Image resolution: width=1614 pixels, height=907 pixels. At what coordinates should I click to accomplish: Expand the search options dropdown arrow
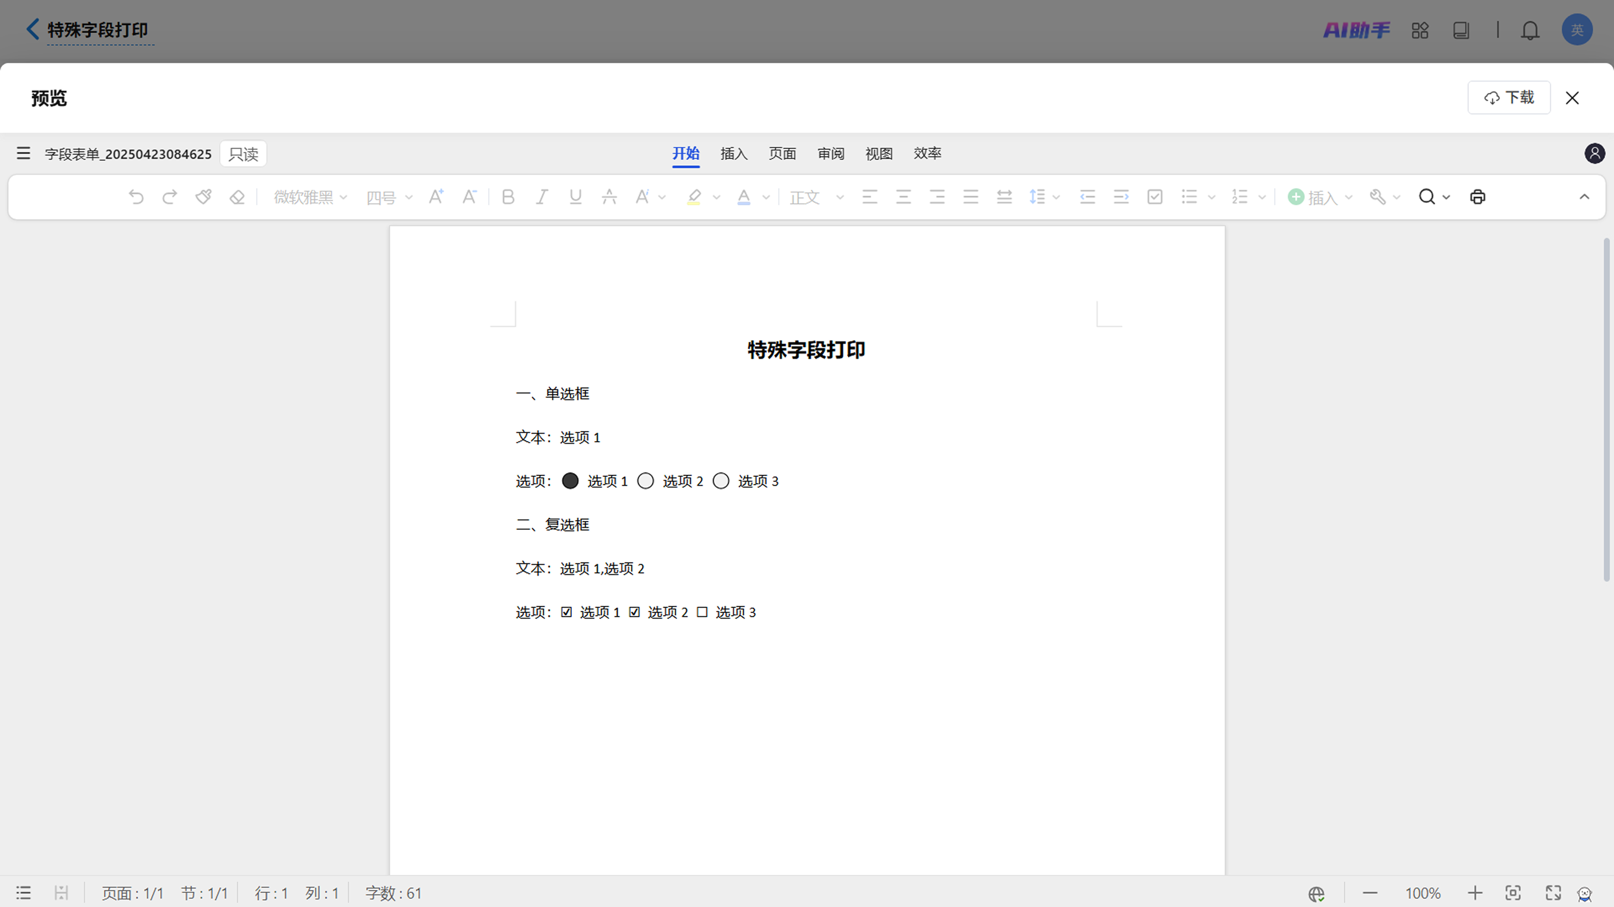(1446, 197)
